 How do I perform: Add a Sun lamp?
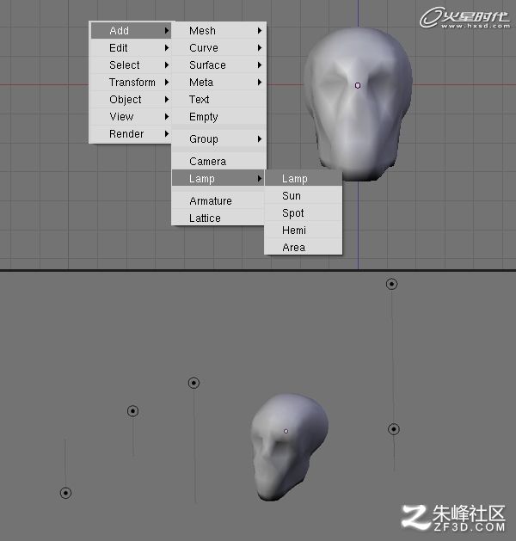click(304, 195)
